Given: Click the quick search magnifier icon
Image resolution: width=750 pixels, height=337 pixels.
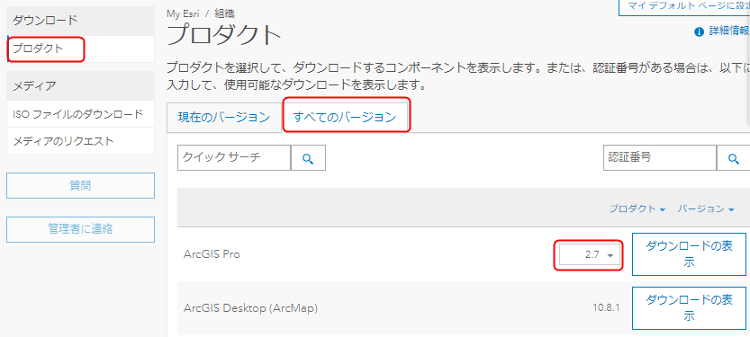Looking at the screenshot, I should coord(308,158).
